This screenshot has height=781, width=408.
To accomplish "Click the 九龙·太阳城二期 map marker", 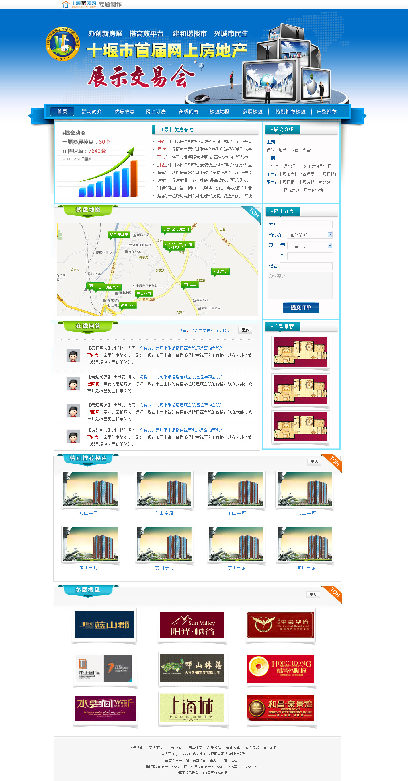I will coord(176,229).
